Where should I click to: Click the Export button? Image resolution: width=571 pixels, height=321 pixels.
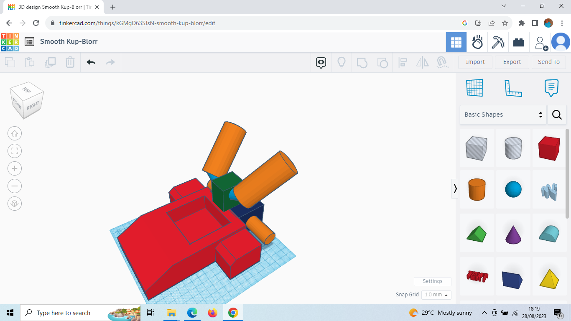tap(512, 62)
